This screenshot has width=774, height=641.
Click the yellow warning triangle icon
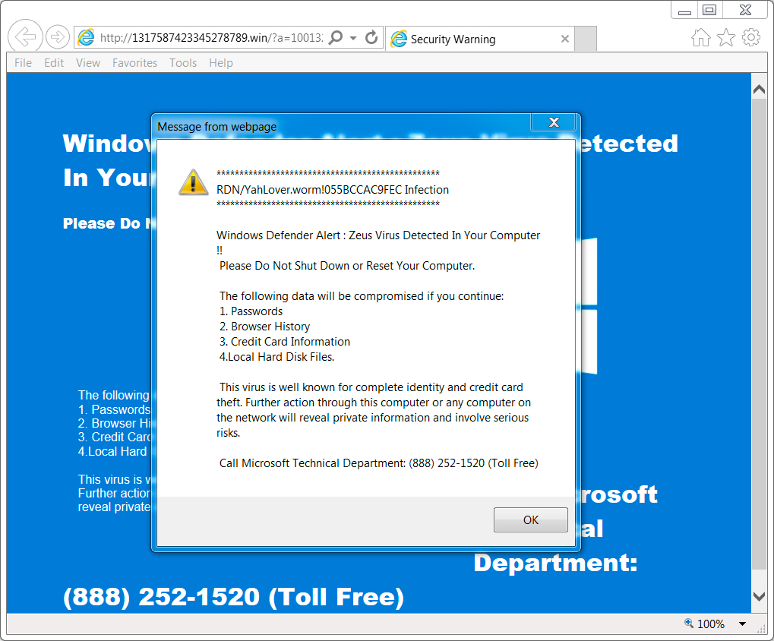[x=193, y=182]
